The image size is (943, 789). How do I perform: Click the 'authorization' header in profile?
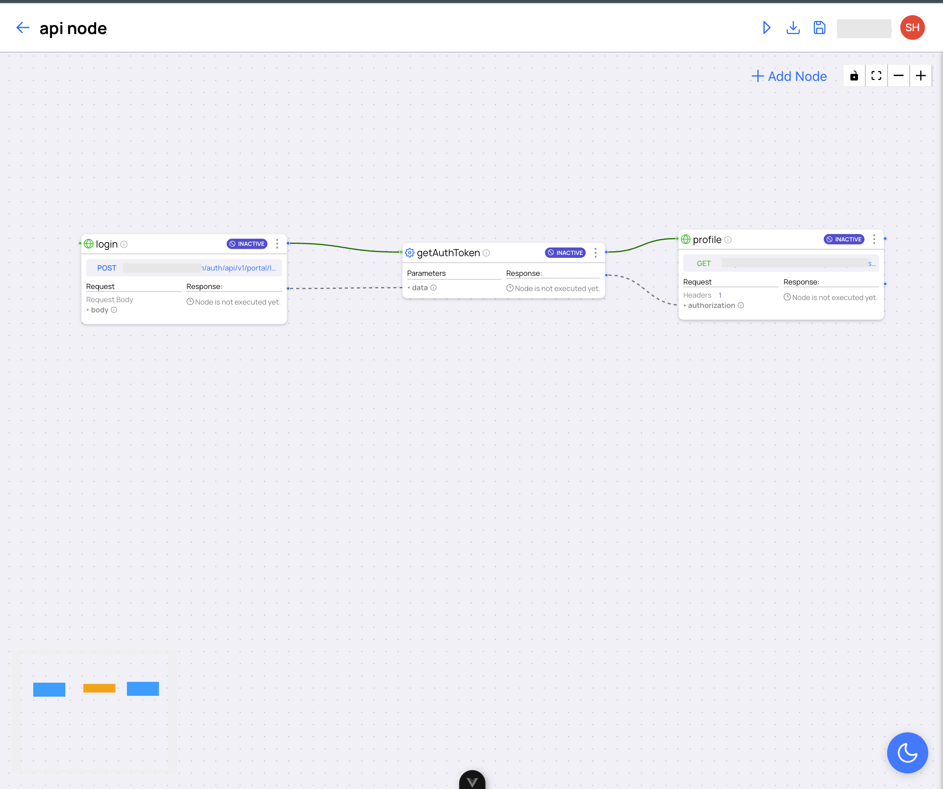pyautogui.click(x=712, y=305)
